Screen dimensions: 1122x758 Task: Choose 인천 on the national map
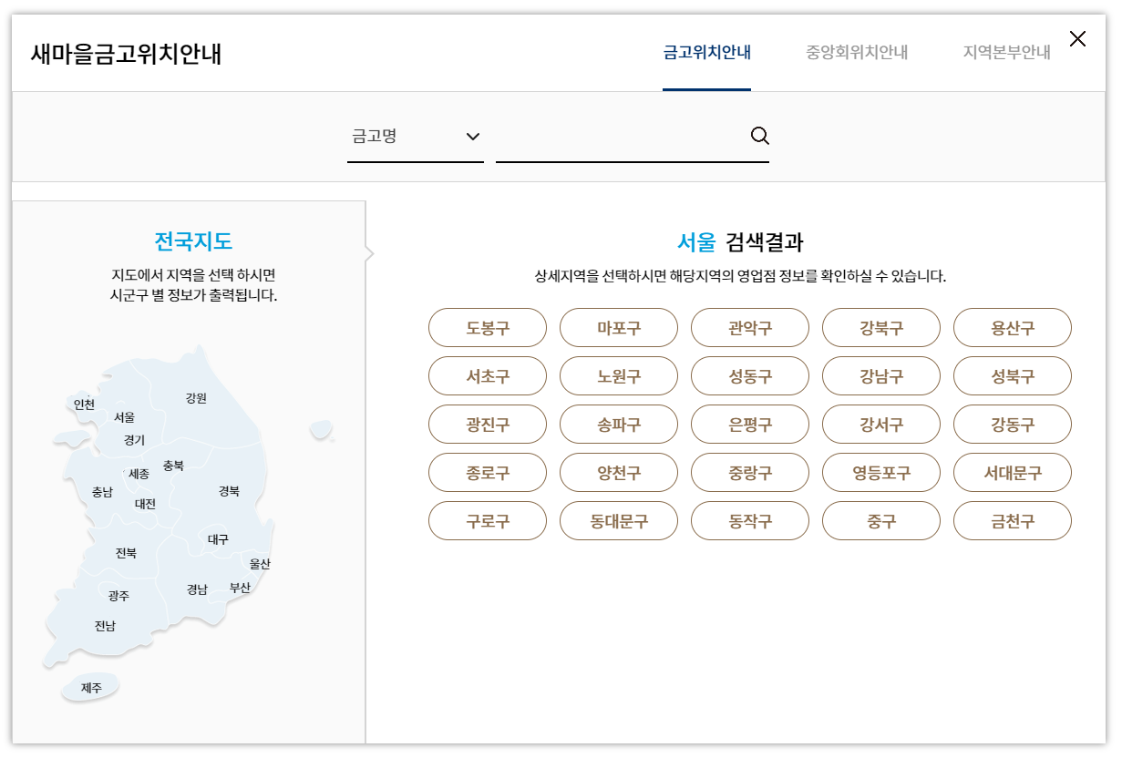[x=84, y=405]
